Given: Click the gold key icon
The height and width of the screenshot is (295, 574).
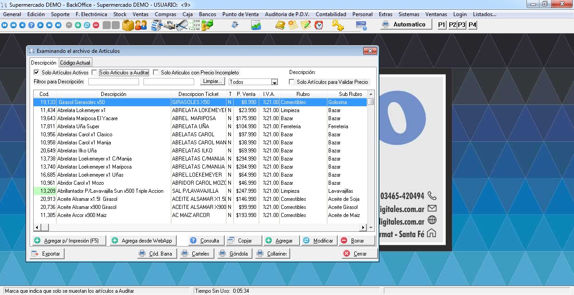Looking at the screenshot, I should [x=337, y=25].
